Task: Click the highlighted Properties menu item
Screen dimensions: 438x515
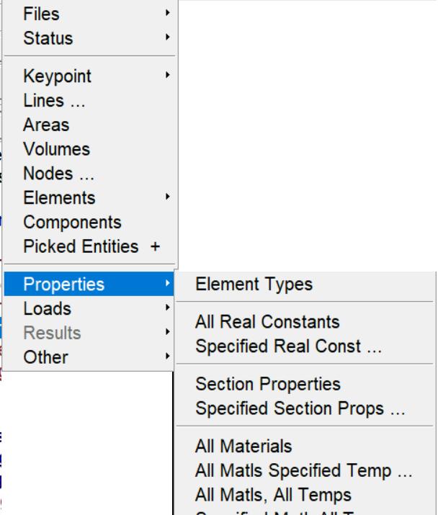Action: pyautogui.click(x=63, y=285)
